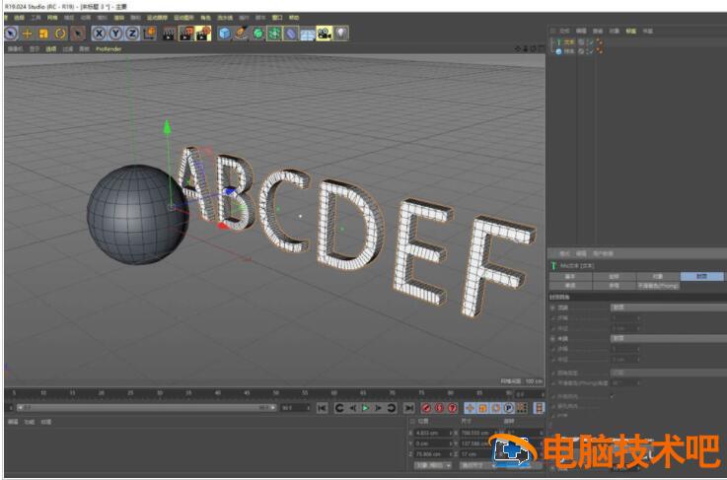Toggle green checkmark of sphere object
The height and width of the screenshot is (480, 727).
click(591, 51)
